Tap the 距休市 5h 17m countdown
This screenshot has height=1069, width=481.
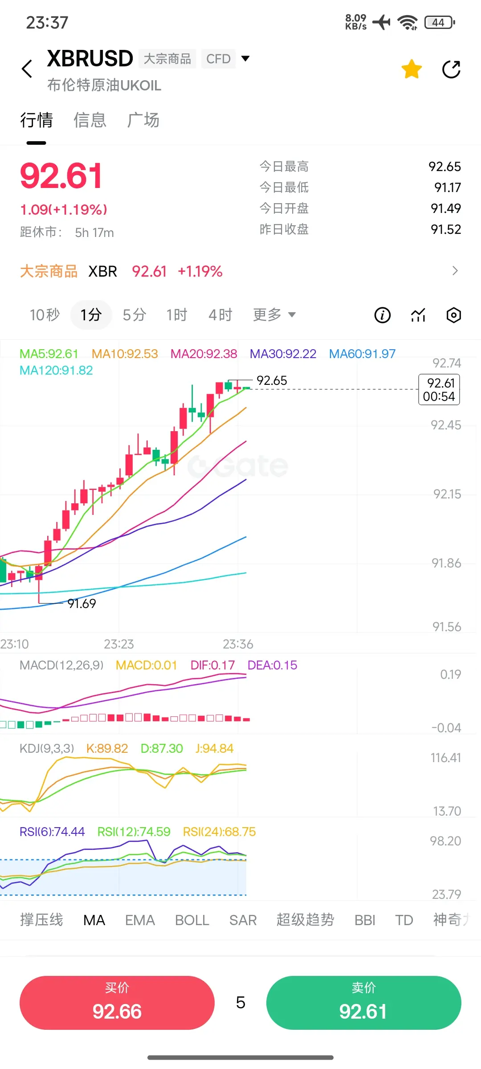pyautogui.click(x=67, y=232)
